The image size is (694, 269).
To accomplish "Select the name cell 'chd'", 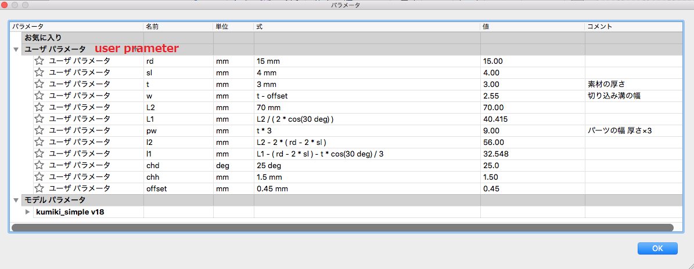I will point(178,165).
